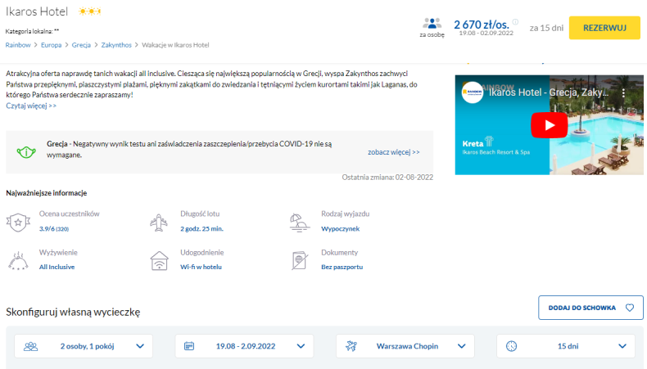Click the chevron on the guests selector
The height and width of the screenshot is (369, 647).
coord(140,346)
